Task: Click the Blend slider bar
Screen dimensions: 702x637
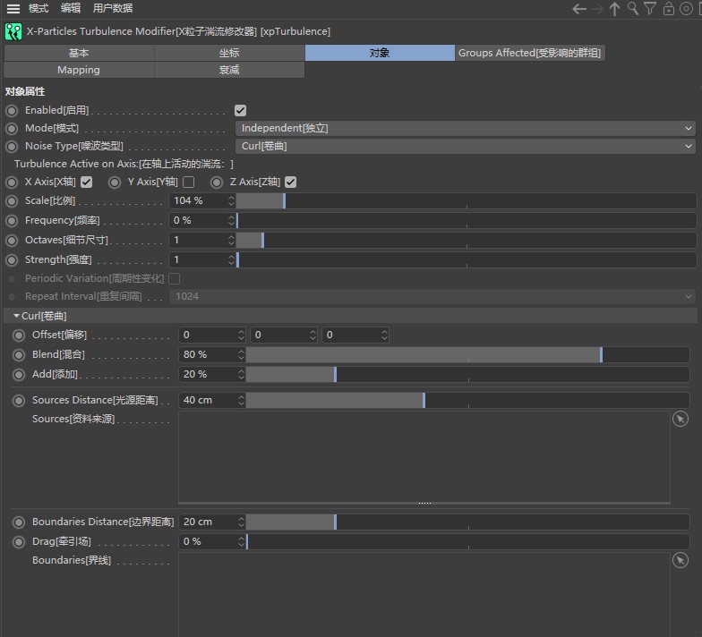Action: pyautogui.click(x=467, y=354)
